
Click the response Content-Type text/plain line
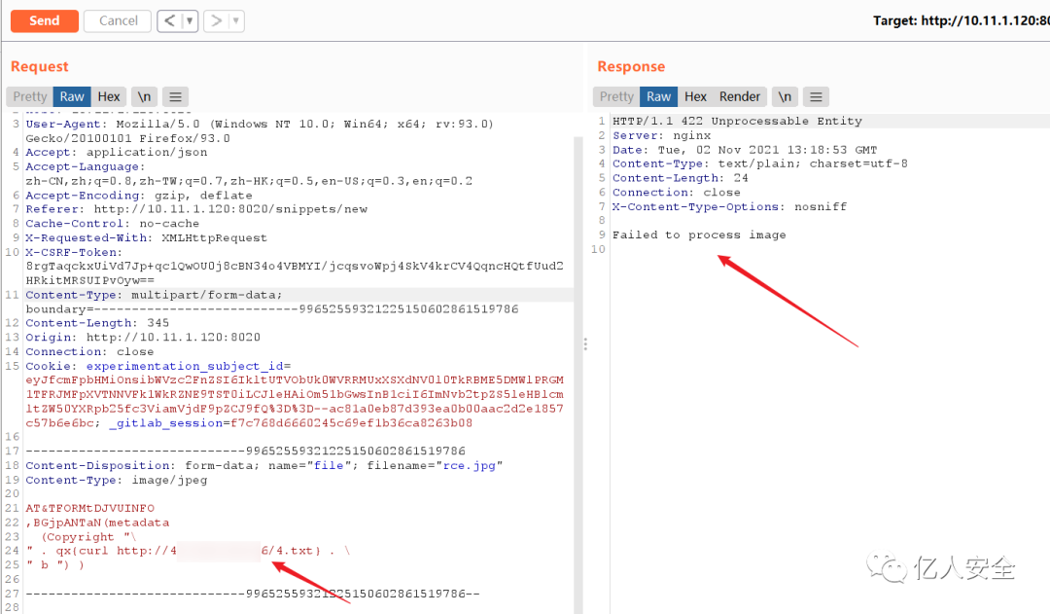tap(760, 163)
